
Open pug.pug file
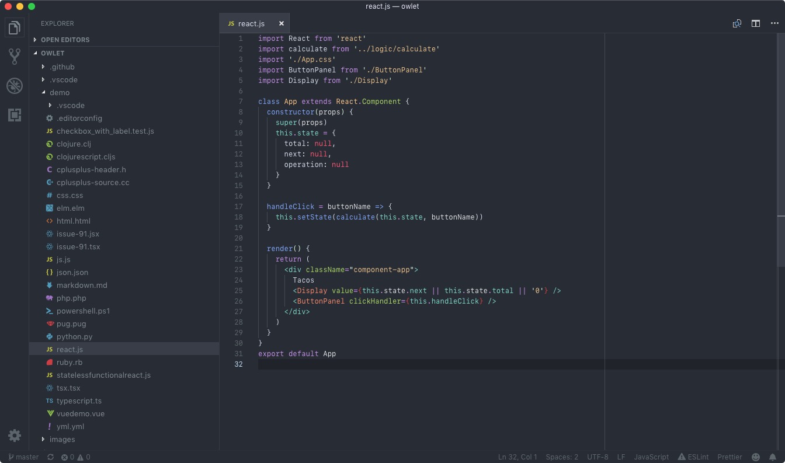[x=124, y=323]
